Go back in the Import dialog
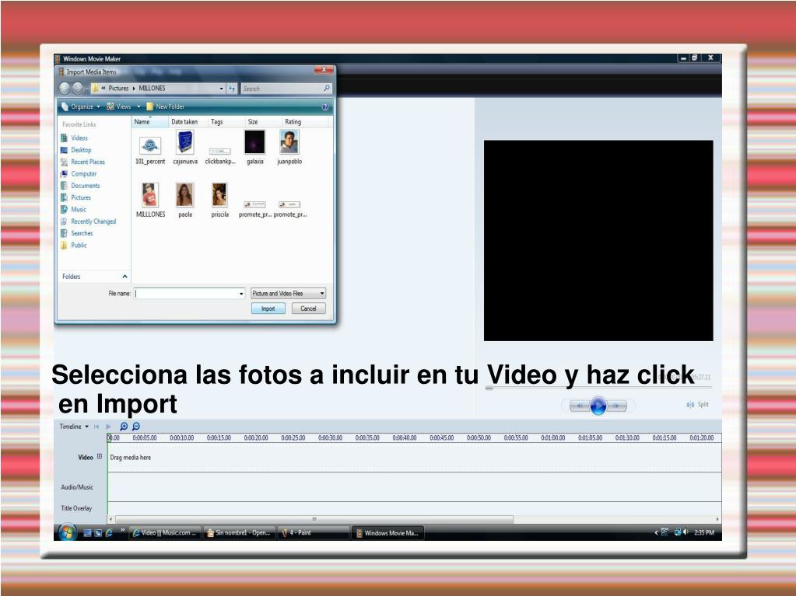 pyautogui.click(x=65, y=89)
